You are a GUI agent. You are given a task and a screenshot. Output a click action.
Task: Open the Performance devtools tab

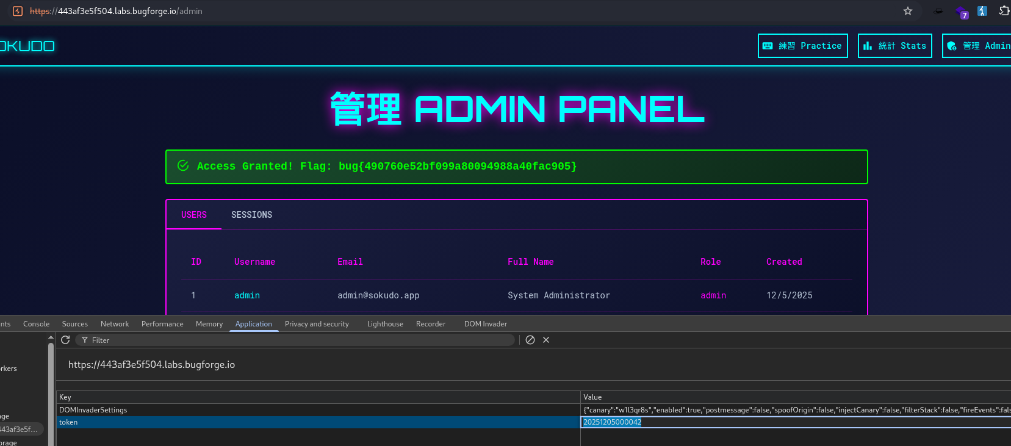click(162, 324)
